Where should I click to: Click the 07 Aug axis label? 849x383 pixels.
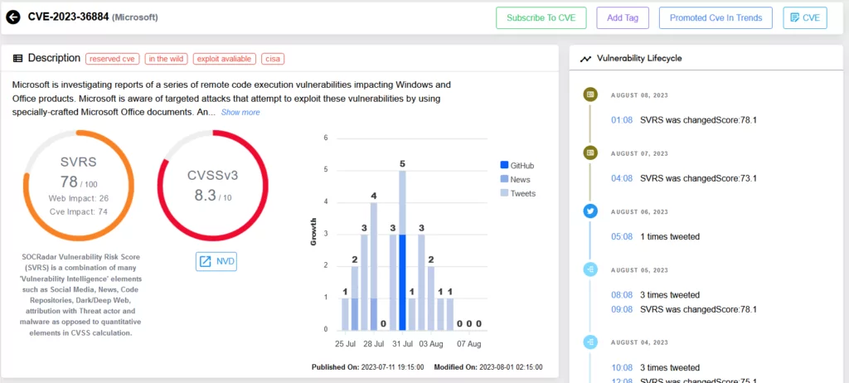469,344
